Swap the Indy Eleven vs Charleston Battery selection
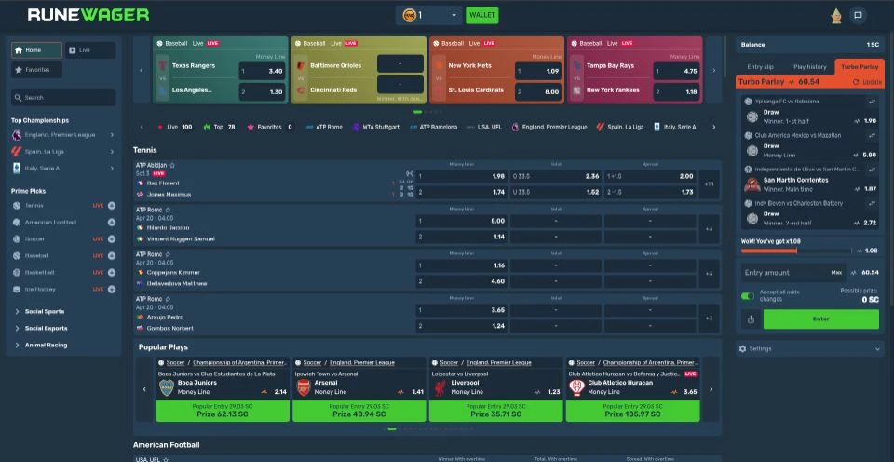894x462 pixels. 872,203
